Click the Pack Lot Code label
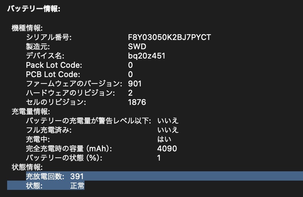Viewport: 303px width, 197px height. tap(54, 65)
